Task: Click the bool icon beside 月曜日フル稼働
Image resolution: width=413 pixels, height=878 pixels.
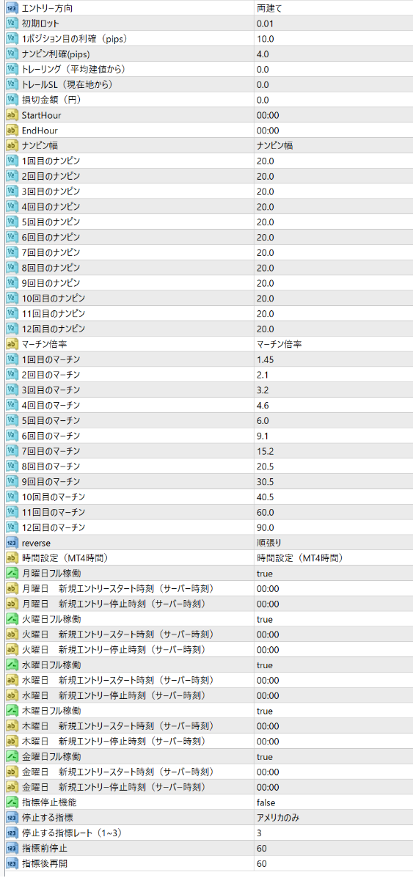Action: 12,574
